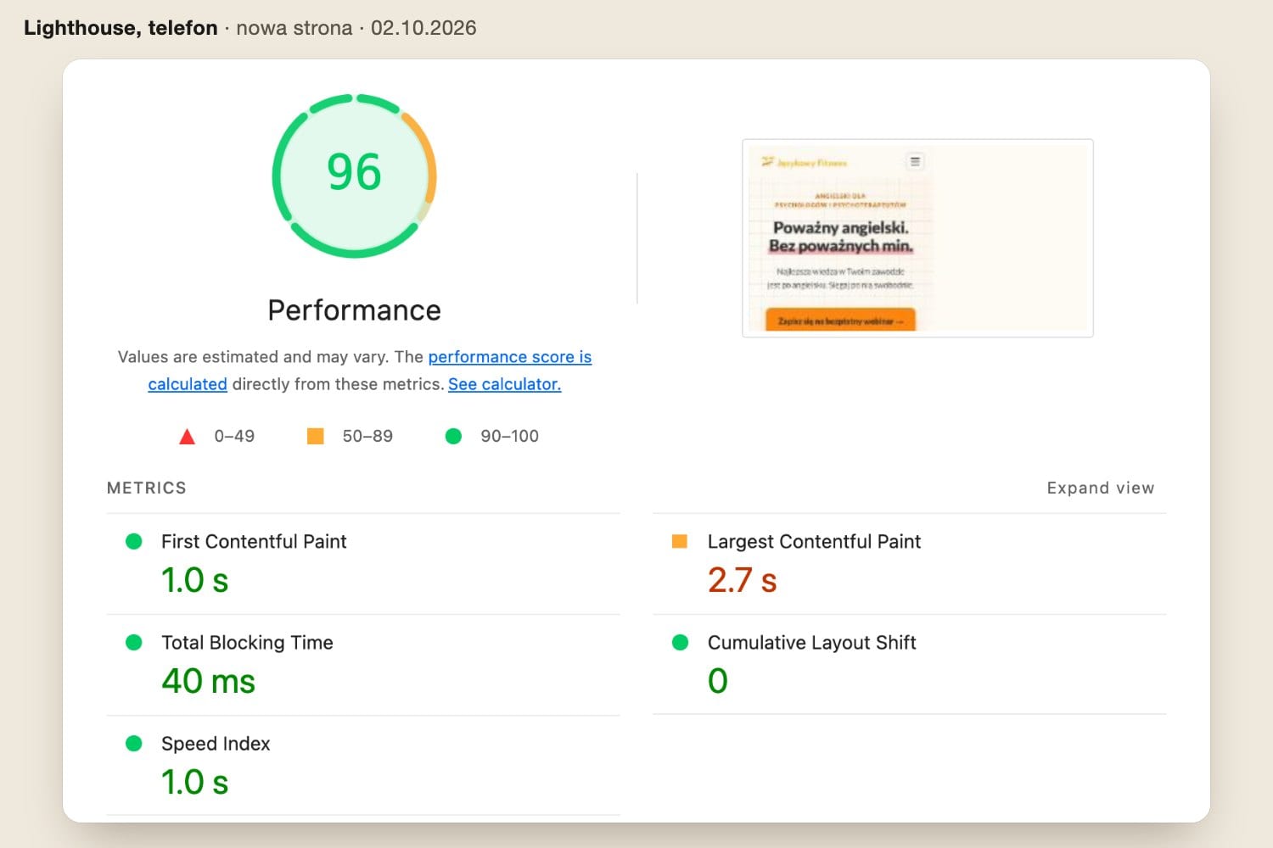
Task: Click the 'nowa strona' caption text
Action: [x=294, y=28]
